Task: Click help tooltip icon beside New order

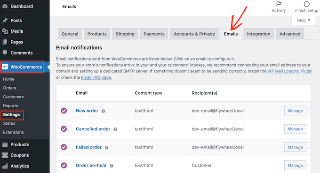Action: (x=103, y=111)
